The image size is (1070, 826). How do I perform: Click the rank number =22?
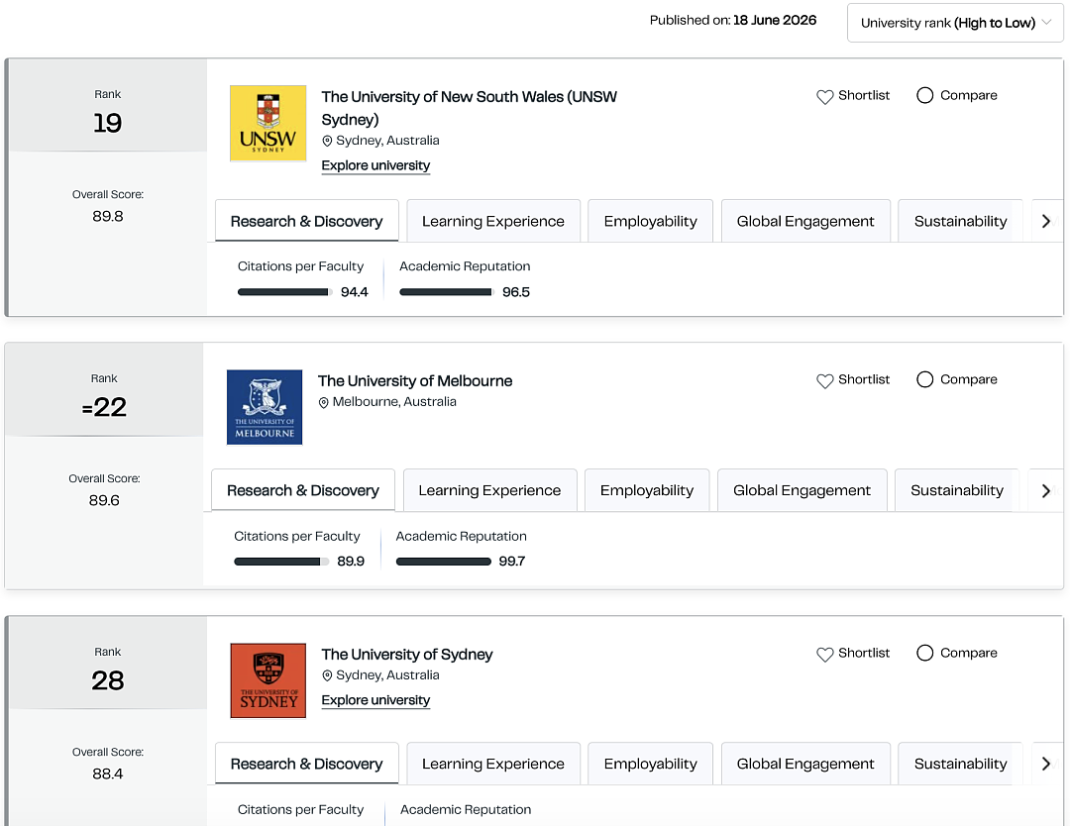tap(104, 408)
